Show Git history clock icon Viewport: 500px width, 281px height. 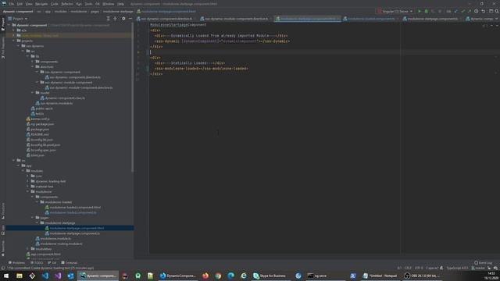[x=476, y=11]
